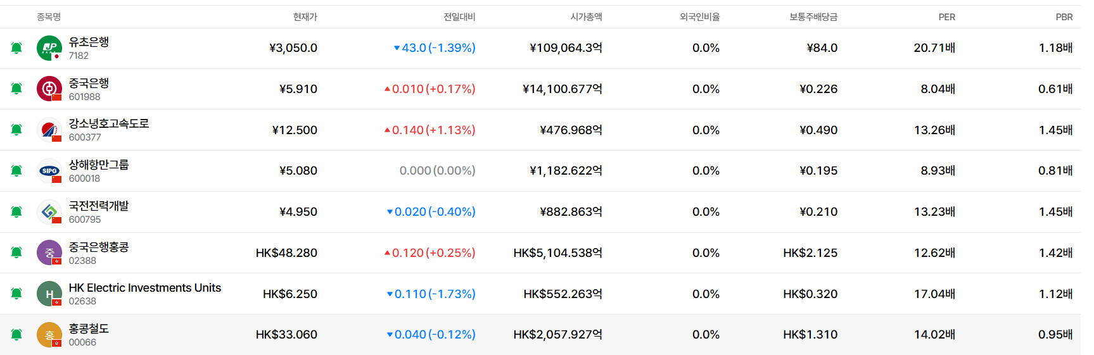Toggle the alert bell for 국전전력개발
Image resolution: width=1094 pixels, height=355 pixels.
(16, 211)
